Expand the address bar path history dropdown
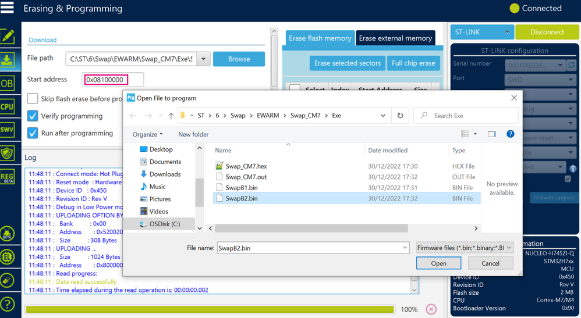Viewport: 581px width, 318px height. click(x=382, y=116)
